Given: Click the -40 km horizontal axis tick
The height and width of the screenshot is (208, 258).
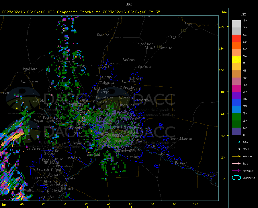Looking at the screenshot, I should click(x=21, y=204).
